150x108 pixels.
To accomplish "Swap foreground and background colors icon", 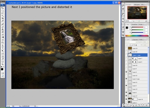I will click(x=4, y=67).
